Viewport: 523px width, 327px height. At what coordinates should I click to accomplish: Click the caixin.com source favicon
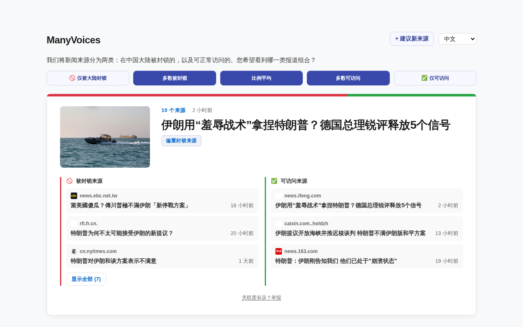click(x=279, y=224)
